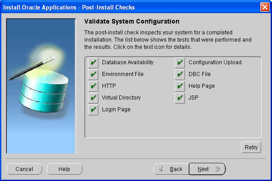Open the DBC File test icon

180,74
